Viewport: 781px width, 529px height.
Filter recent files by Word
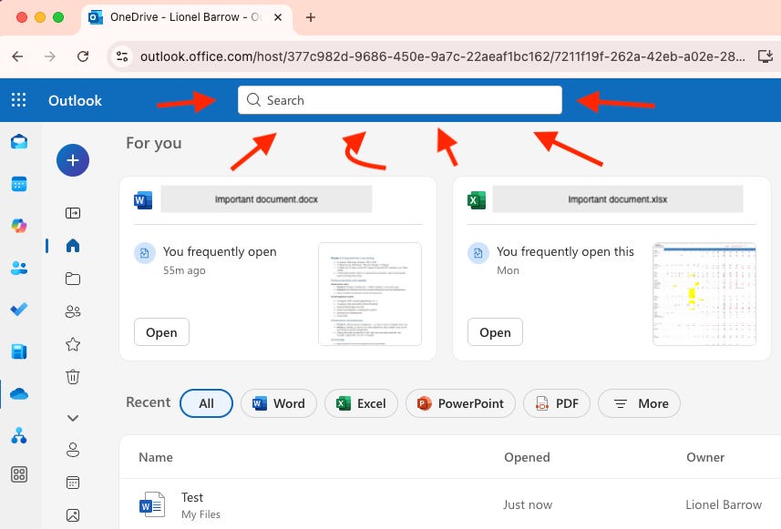(278, 403)
